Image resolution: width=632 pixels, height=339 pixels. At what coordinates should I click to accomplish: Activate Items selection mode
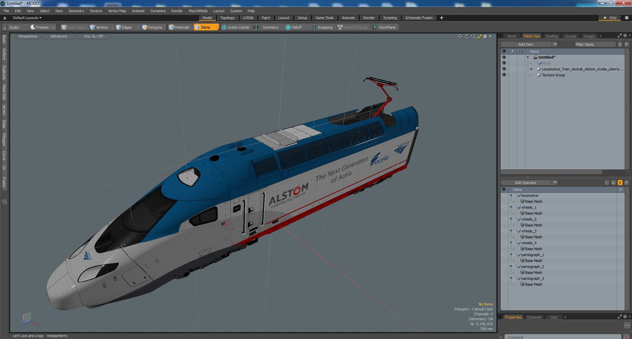206,27
